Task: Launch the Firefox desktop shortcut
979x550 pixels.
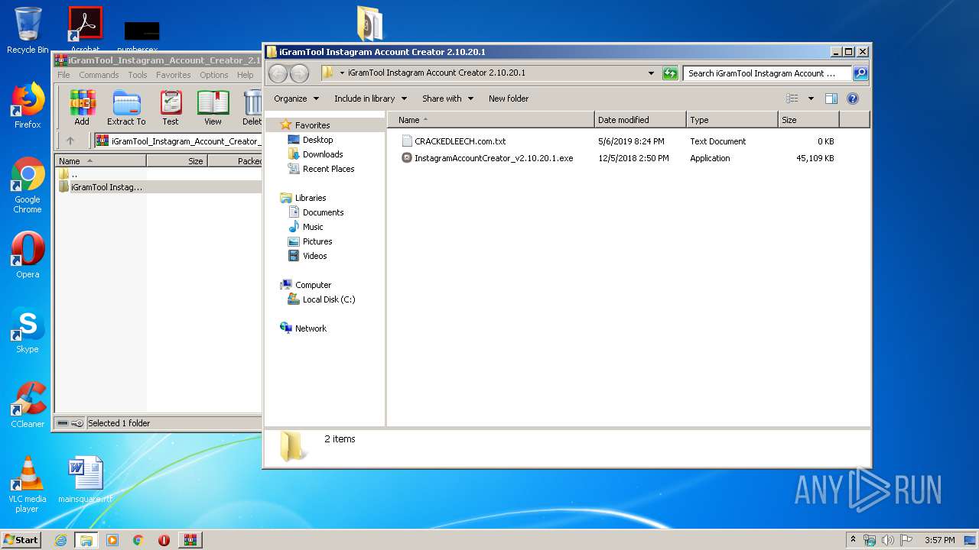Action: coord(28,105)
